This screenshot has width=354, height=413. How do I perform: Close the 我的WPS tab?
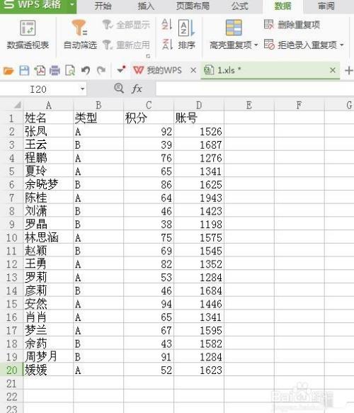click(193, 70)
